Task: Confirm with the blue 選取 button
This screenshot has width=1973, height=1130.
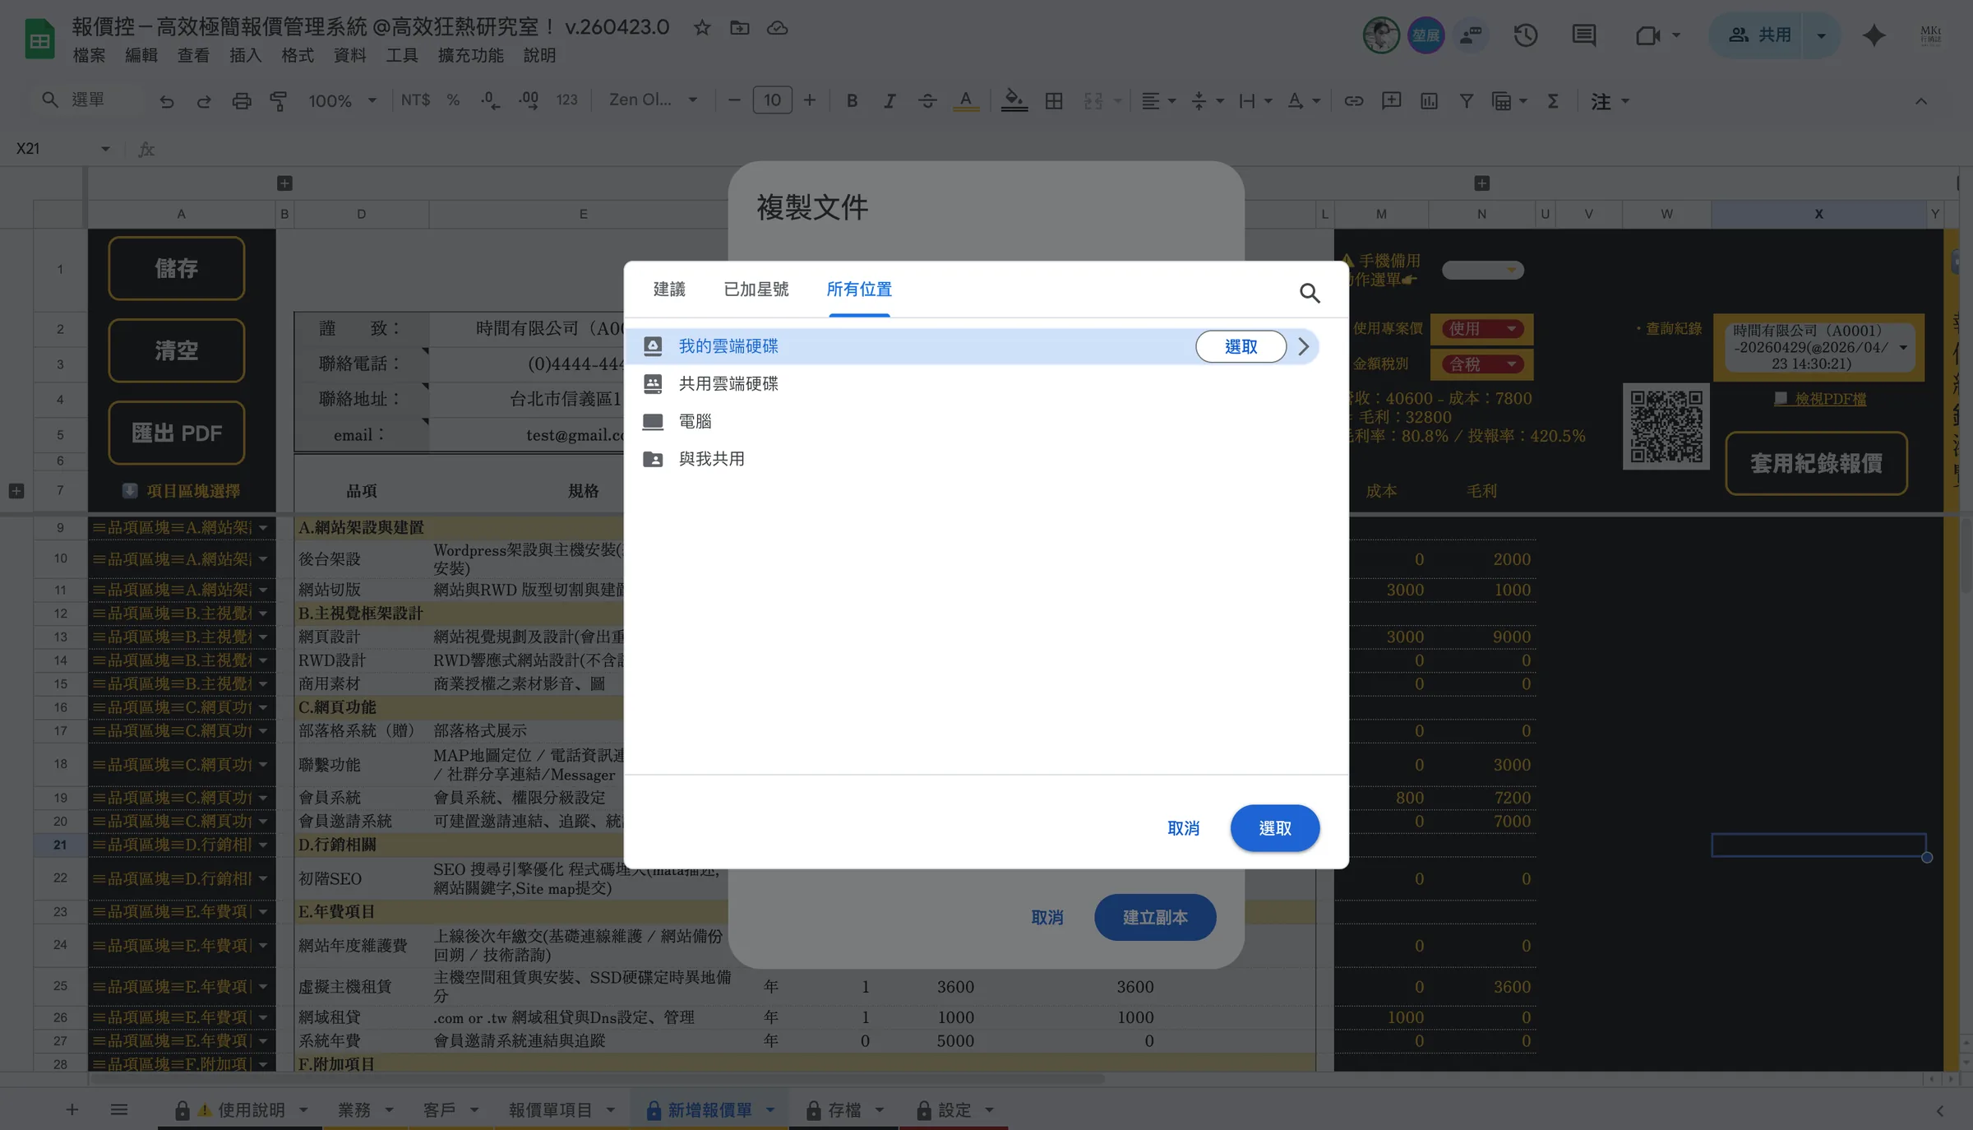Action: click(x=1275, y=828)
